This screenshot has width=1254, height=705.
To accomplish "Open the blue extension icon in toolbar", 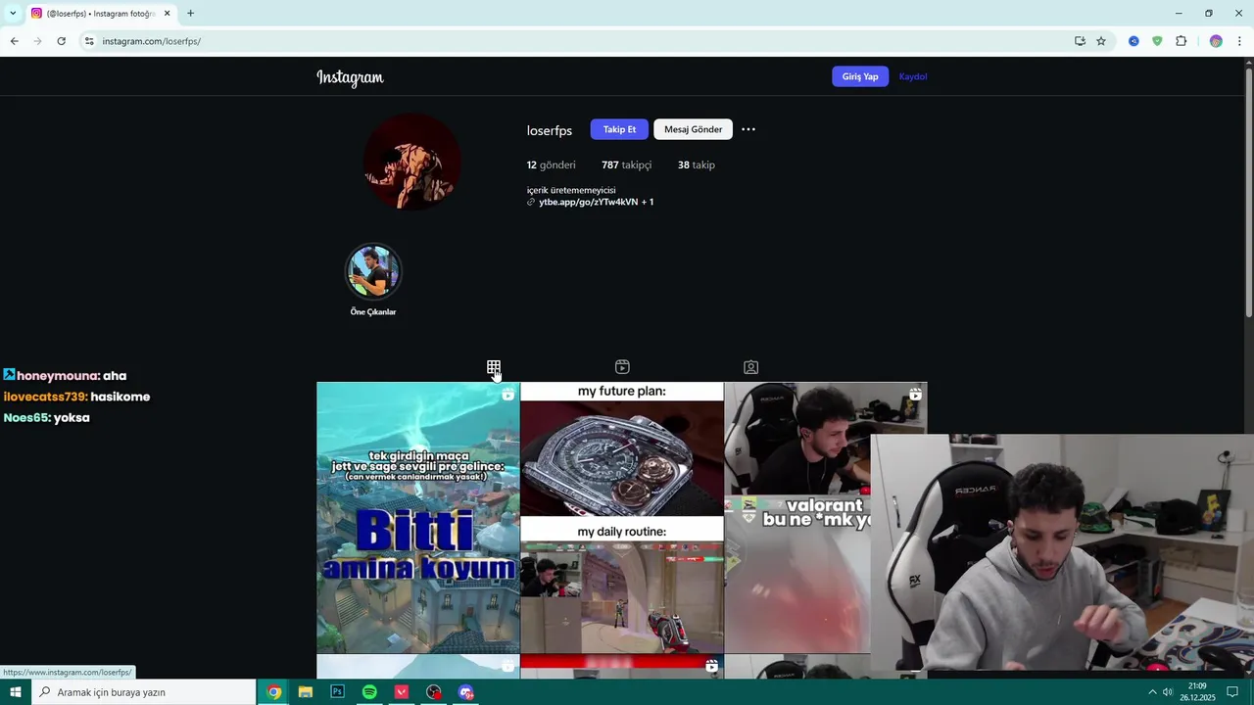I will (x=1133, y=41).
